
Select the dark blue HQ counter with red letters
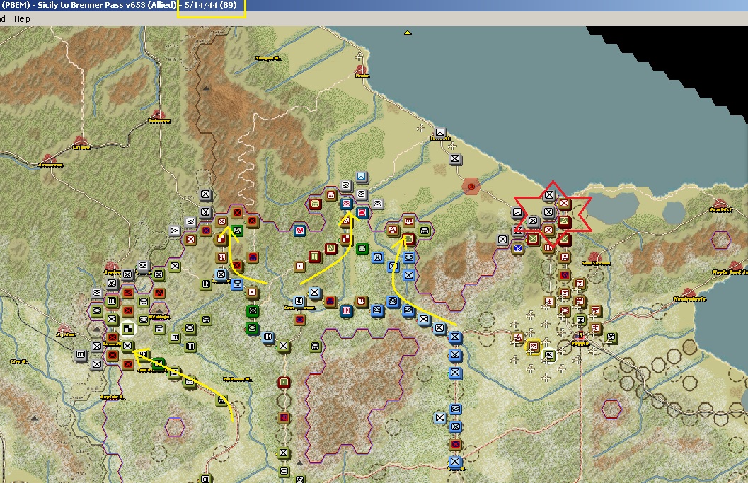pos(346,311)
